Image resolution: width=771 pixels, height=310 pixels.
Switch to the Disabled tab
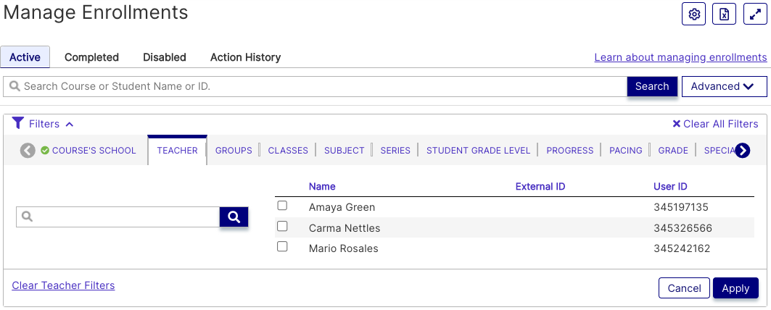(x=164, y=57)
